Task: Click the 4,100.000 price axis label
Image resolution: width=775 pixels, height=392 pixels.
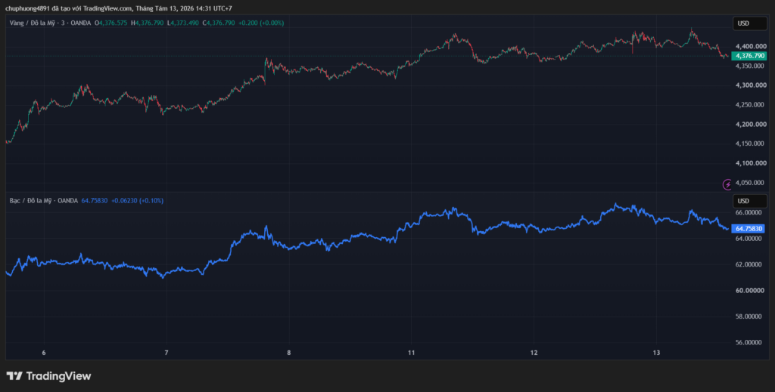Action: pos(751,163)
